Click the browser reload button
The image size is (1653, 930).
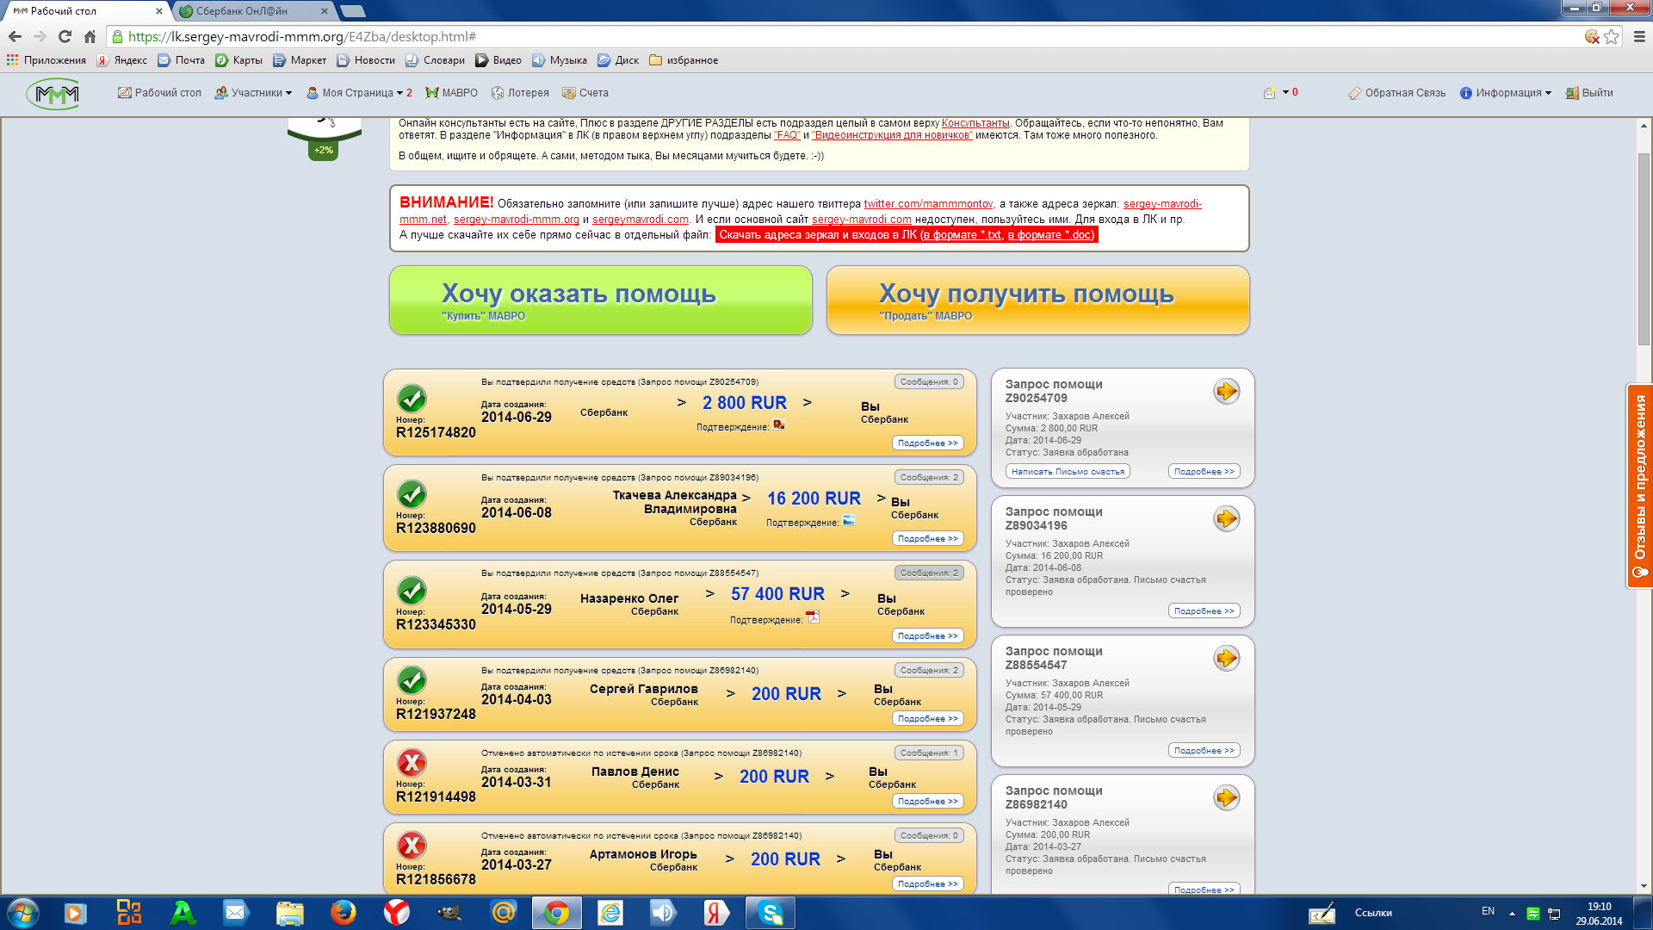tap(65, 36)
